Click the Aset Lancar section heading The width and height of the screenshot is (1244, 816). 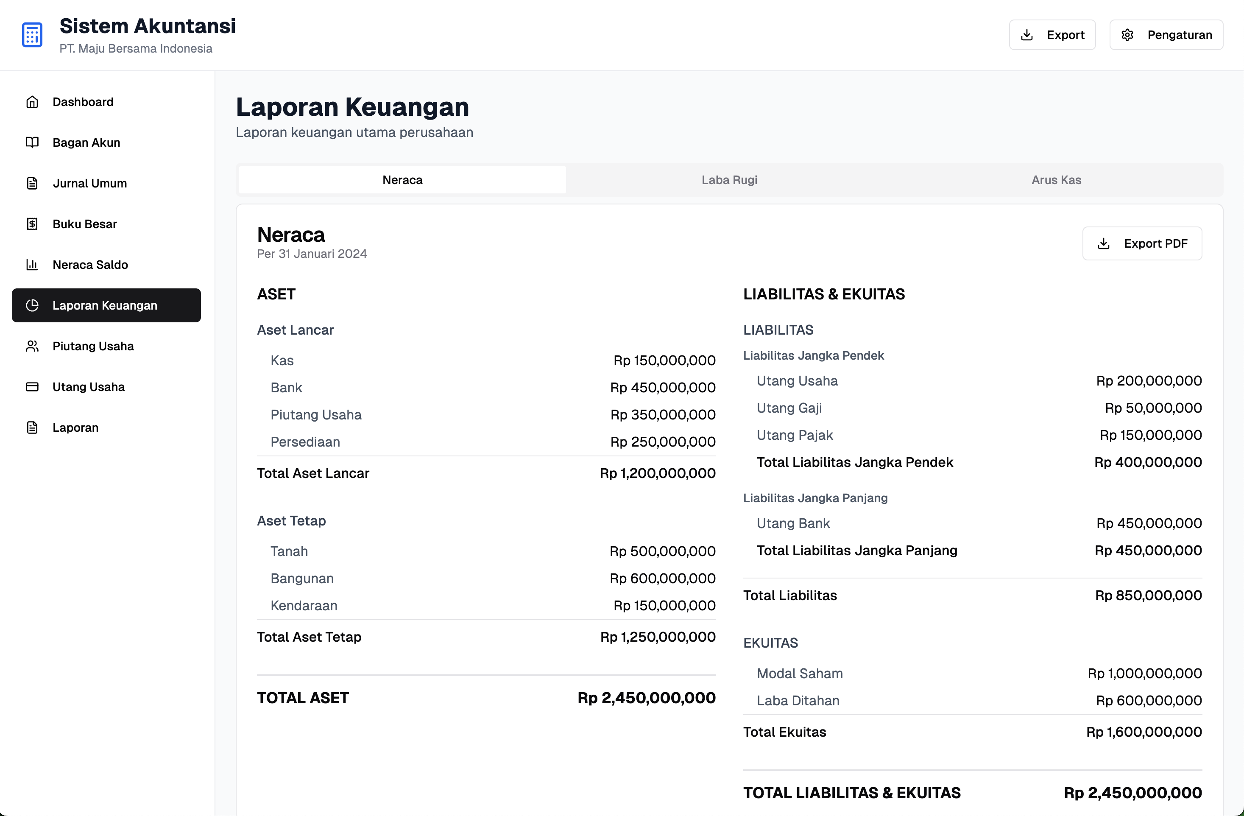[x=296, y=330]
